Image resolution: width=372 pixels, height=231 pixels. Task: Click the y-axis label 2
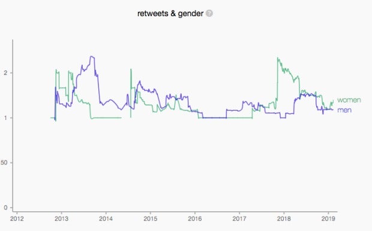(x=5, y=73)
